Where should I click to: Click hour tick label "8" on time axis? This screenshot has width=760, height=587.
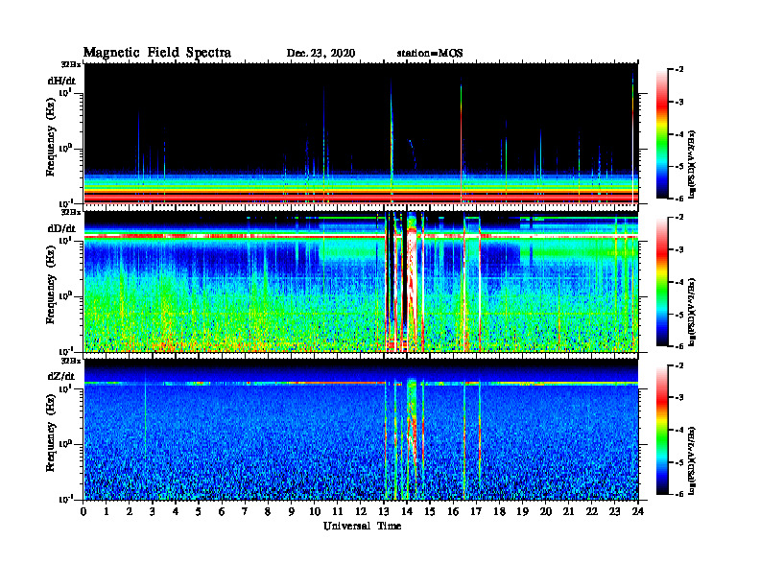(268, 512)
